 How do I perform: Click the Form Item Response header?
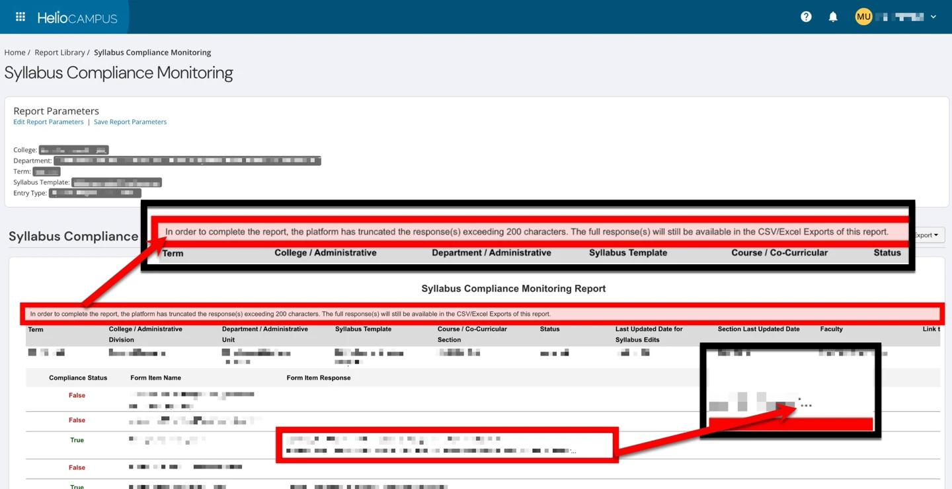click(319, 378)
